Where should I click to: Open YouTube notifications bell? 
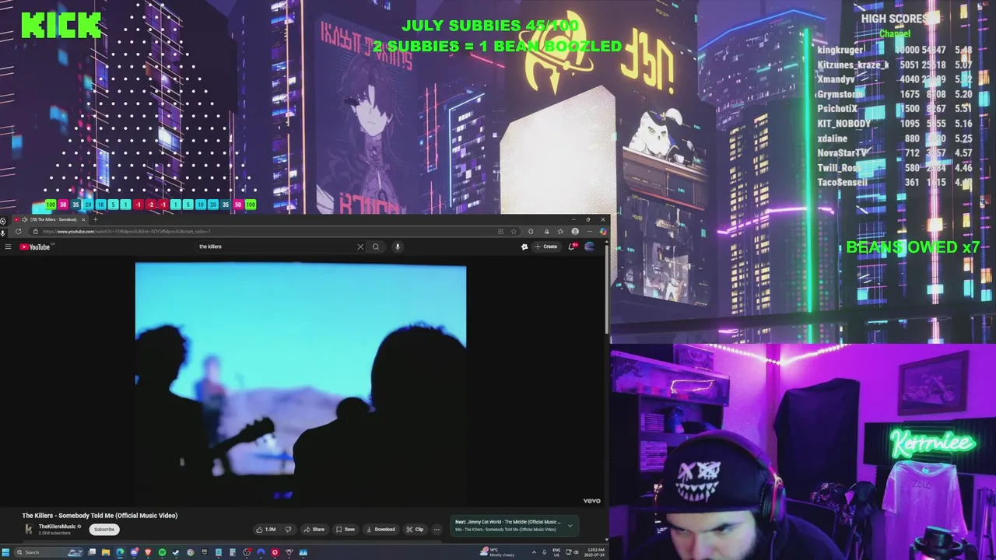point(572,247)
